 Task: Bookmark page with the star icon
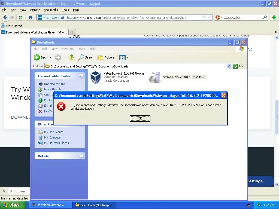coord(204,17)
